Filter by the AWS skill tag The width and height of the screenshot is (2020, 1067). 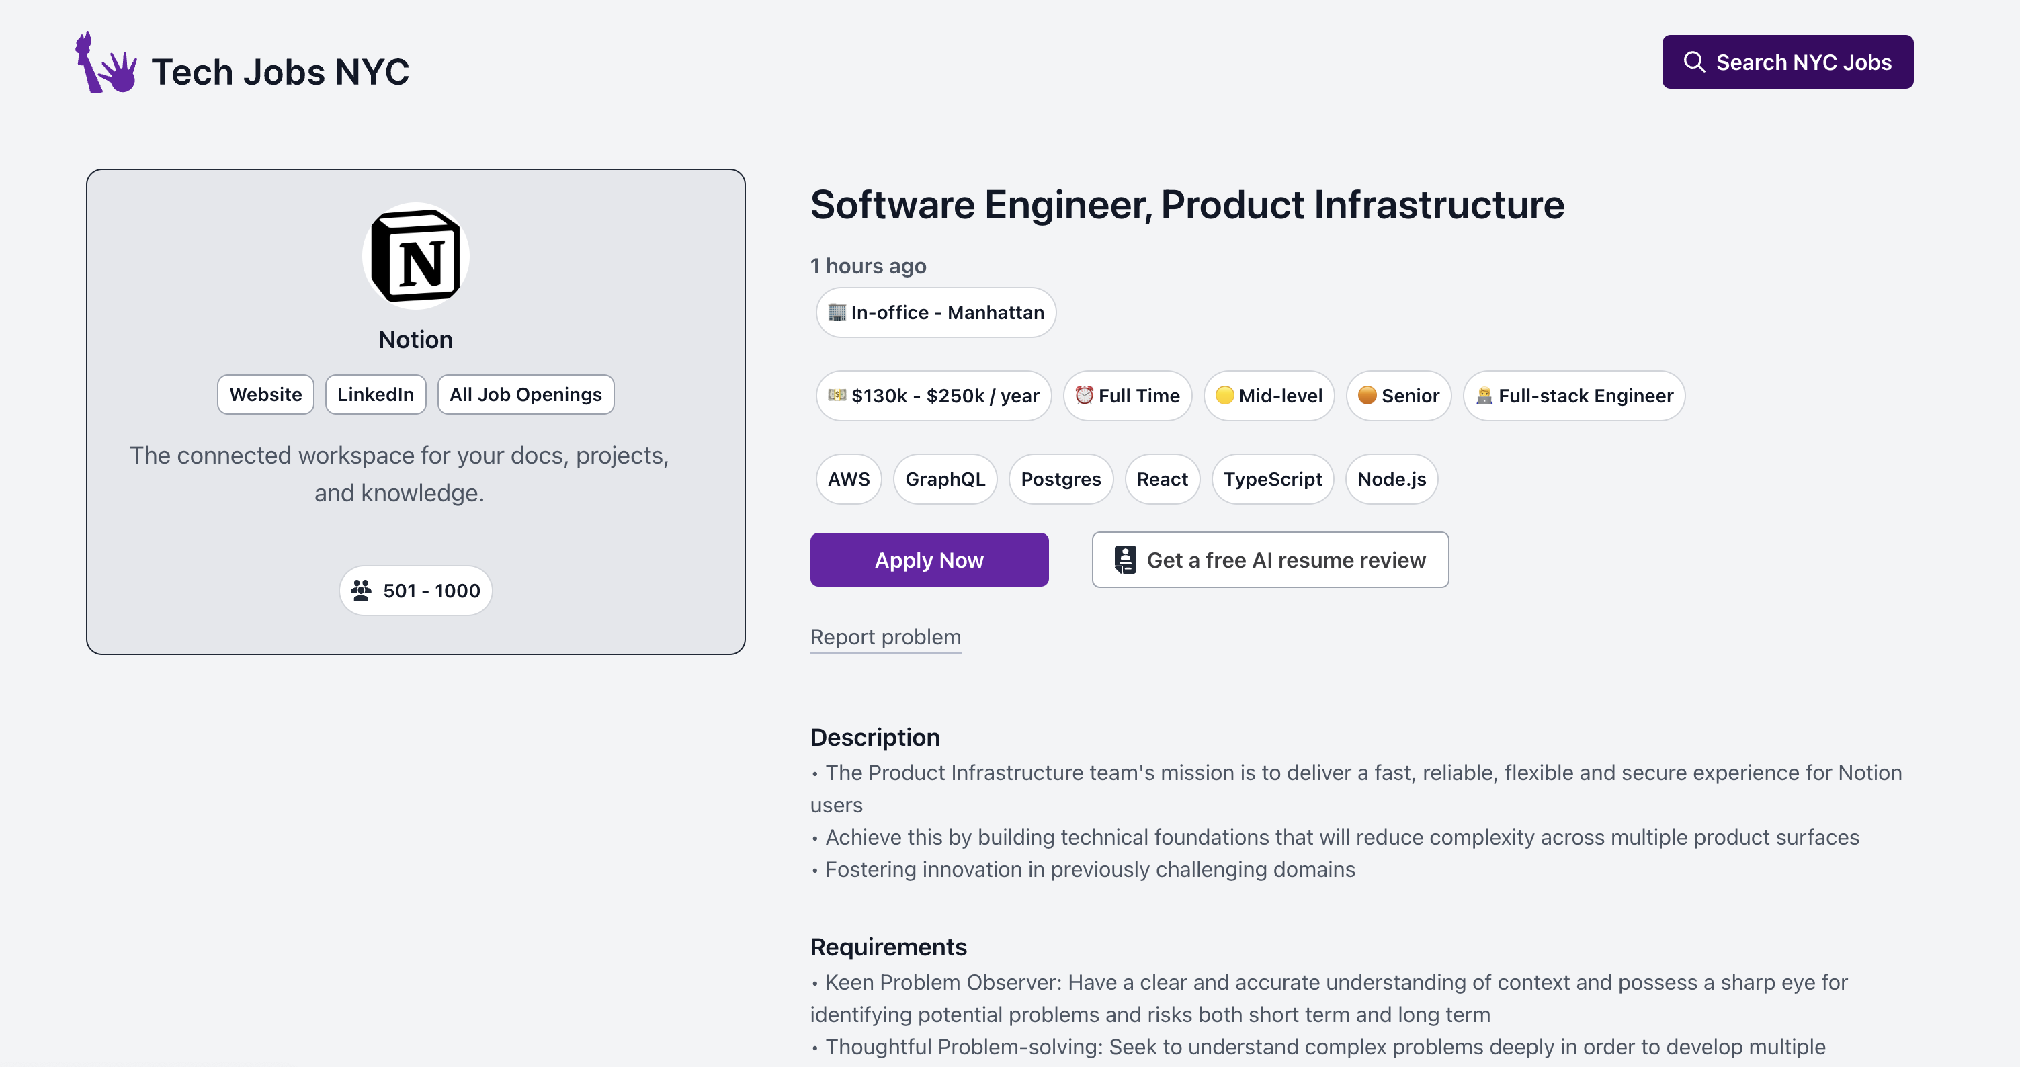849,479
